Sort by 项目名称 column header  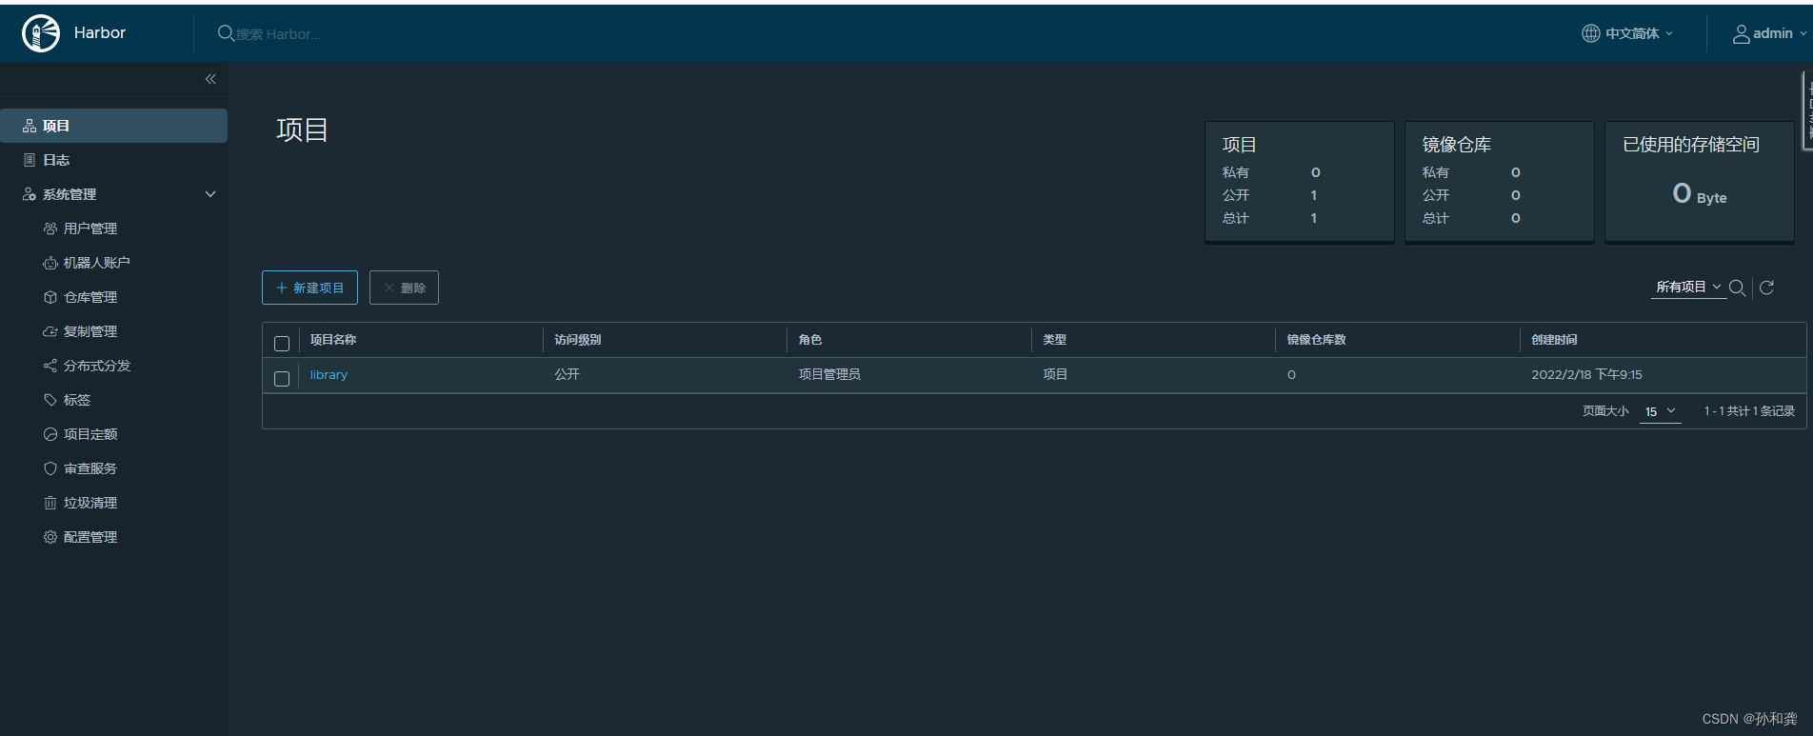tap(333, 340)
